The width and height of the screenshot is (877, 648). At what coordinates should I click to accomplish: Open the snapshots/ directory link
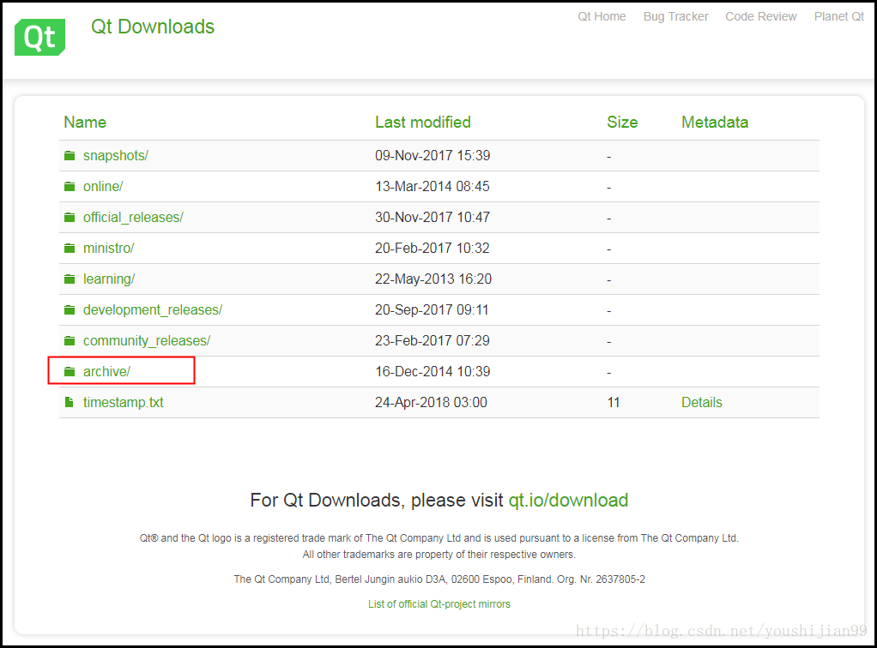coord(116,155)
